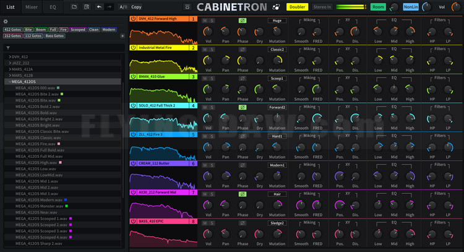Filter by the Bass Gotos tag

pyautogui.click(x=54, y=36)
